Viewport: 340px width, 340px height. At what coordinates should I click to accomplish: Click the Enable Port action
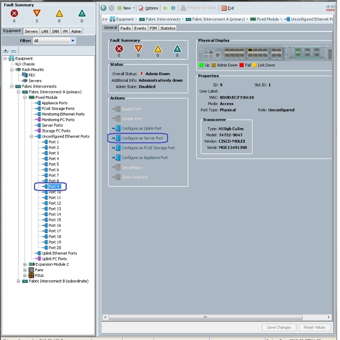pyautogui.click(x=126, y=109)
